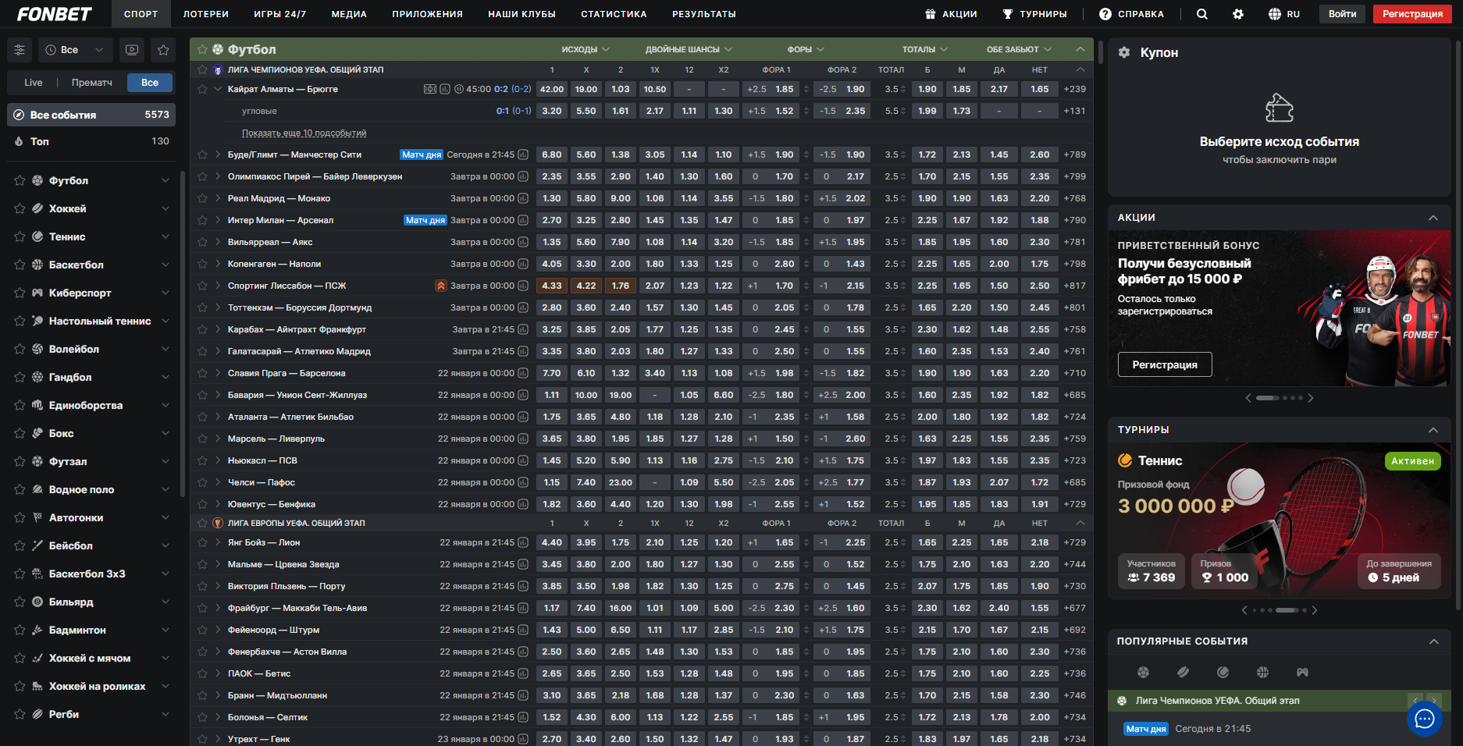1463x746 pixels.
Task: Open the live chat support bubble
Action: pos(1424,719)
